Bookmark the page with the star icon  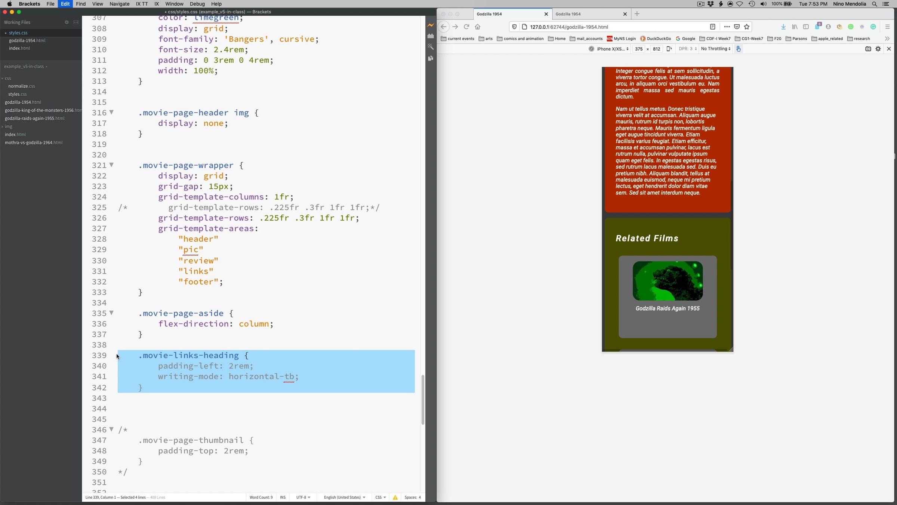tap(747, 27)
